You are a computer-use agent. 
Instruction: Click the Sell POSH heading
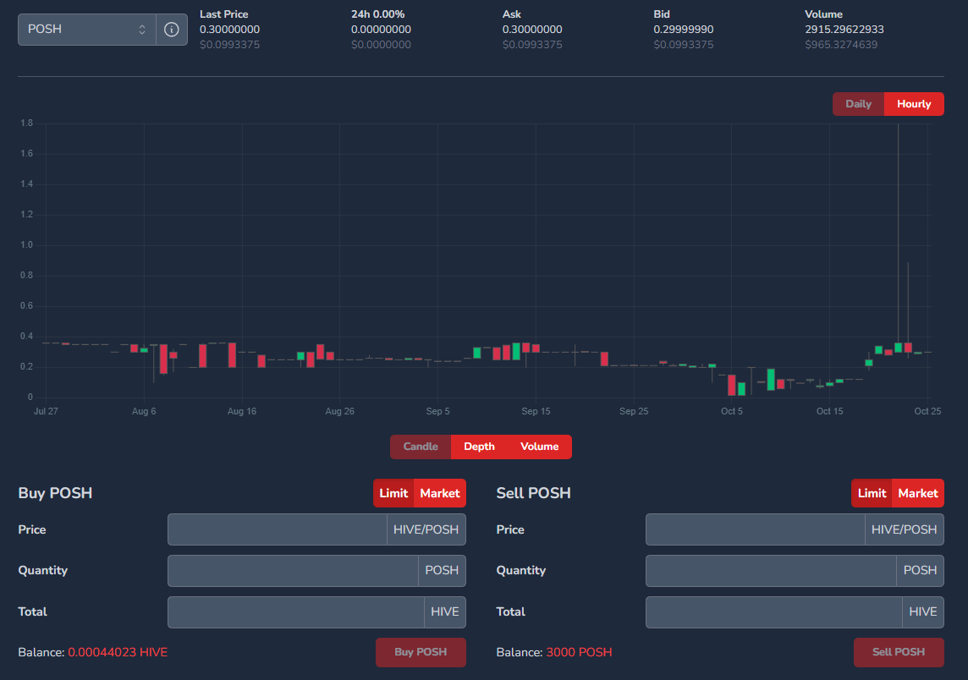coord(533,493)
